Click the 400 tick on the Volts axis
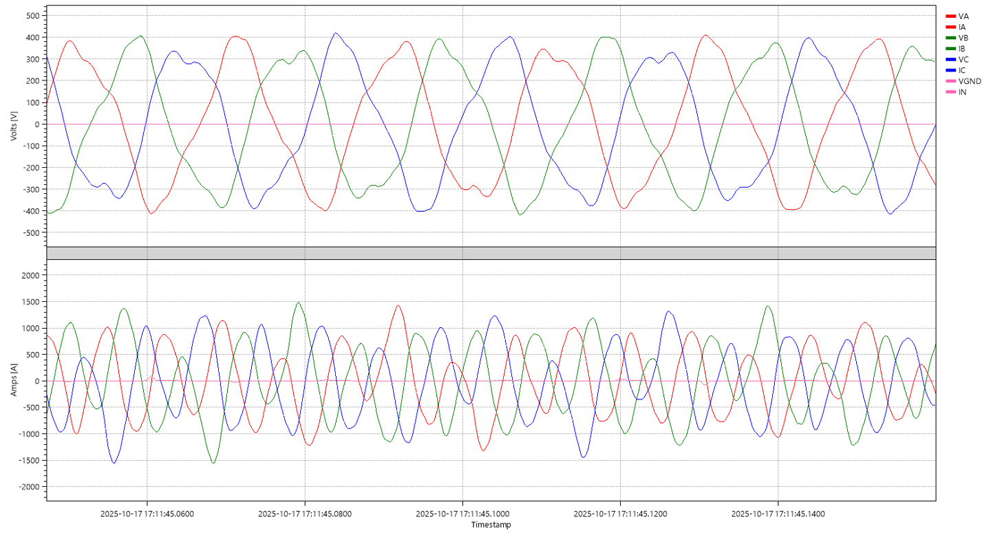This screenshot has width=991, height=537. pos(34,37)
